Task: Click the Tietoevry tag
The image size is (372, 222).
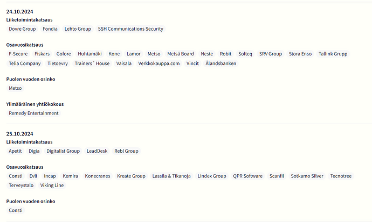Action: 58,63
